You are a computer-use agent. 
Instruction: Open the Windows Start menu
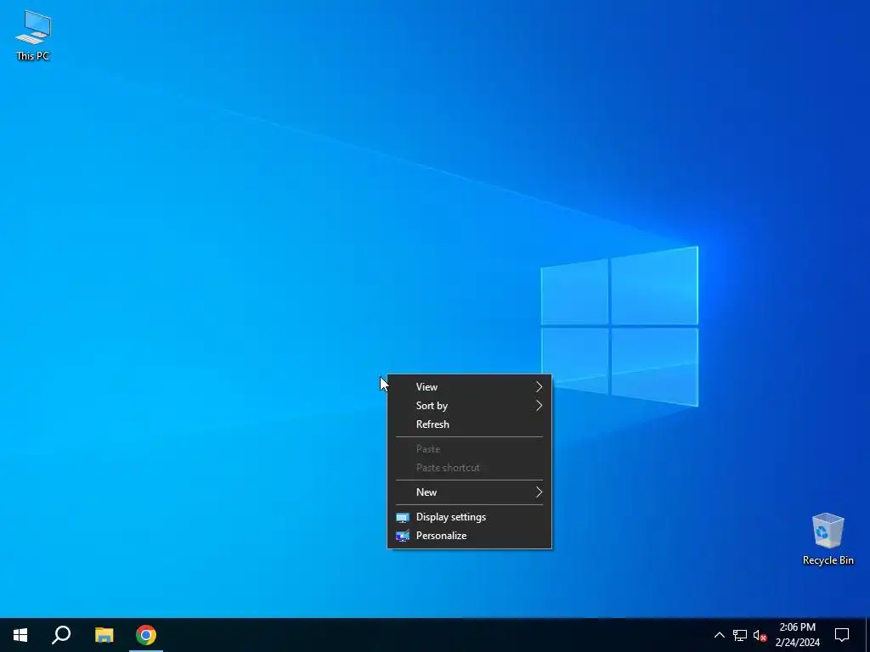tap(20, 635)
